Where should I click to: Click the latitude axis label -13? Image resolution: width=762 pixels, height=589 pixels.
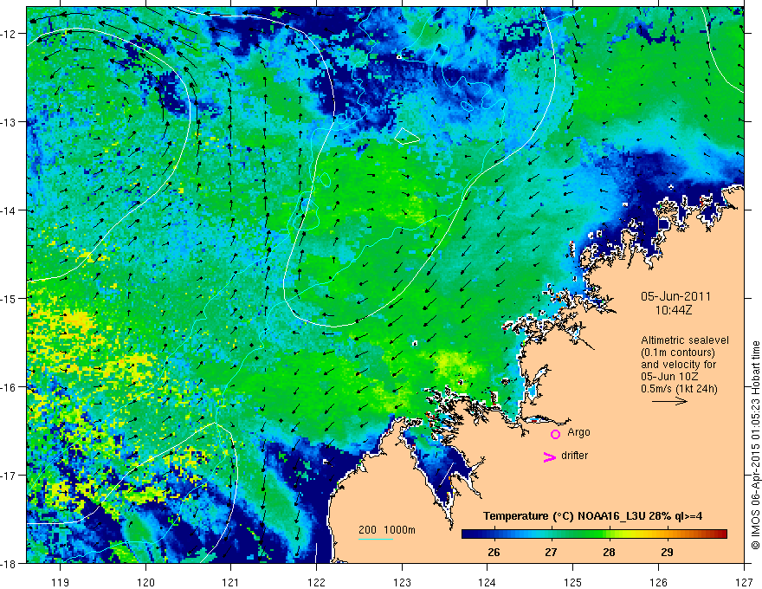click(x=9, y=122)
